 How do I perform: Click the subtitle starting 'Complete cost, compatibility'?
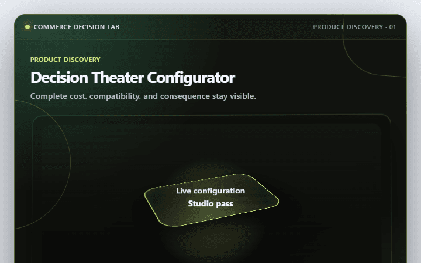pyautogui.click(x=143, y=96)
